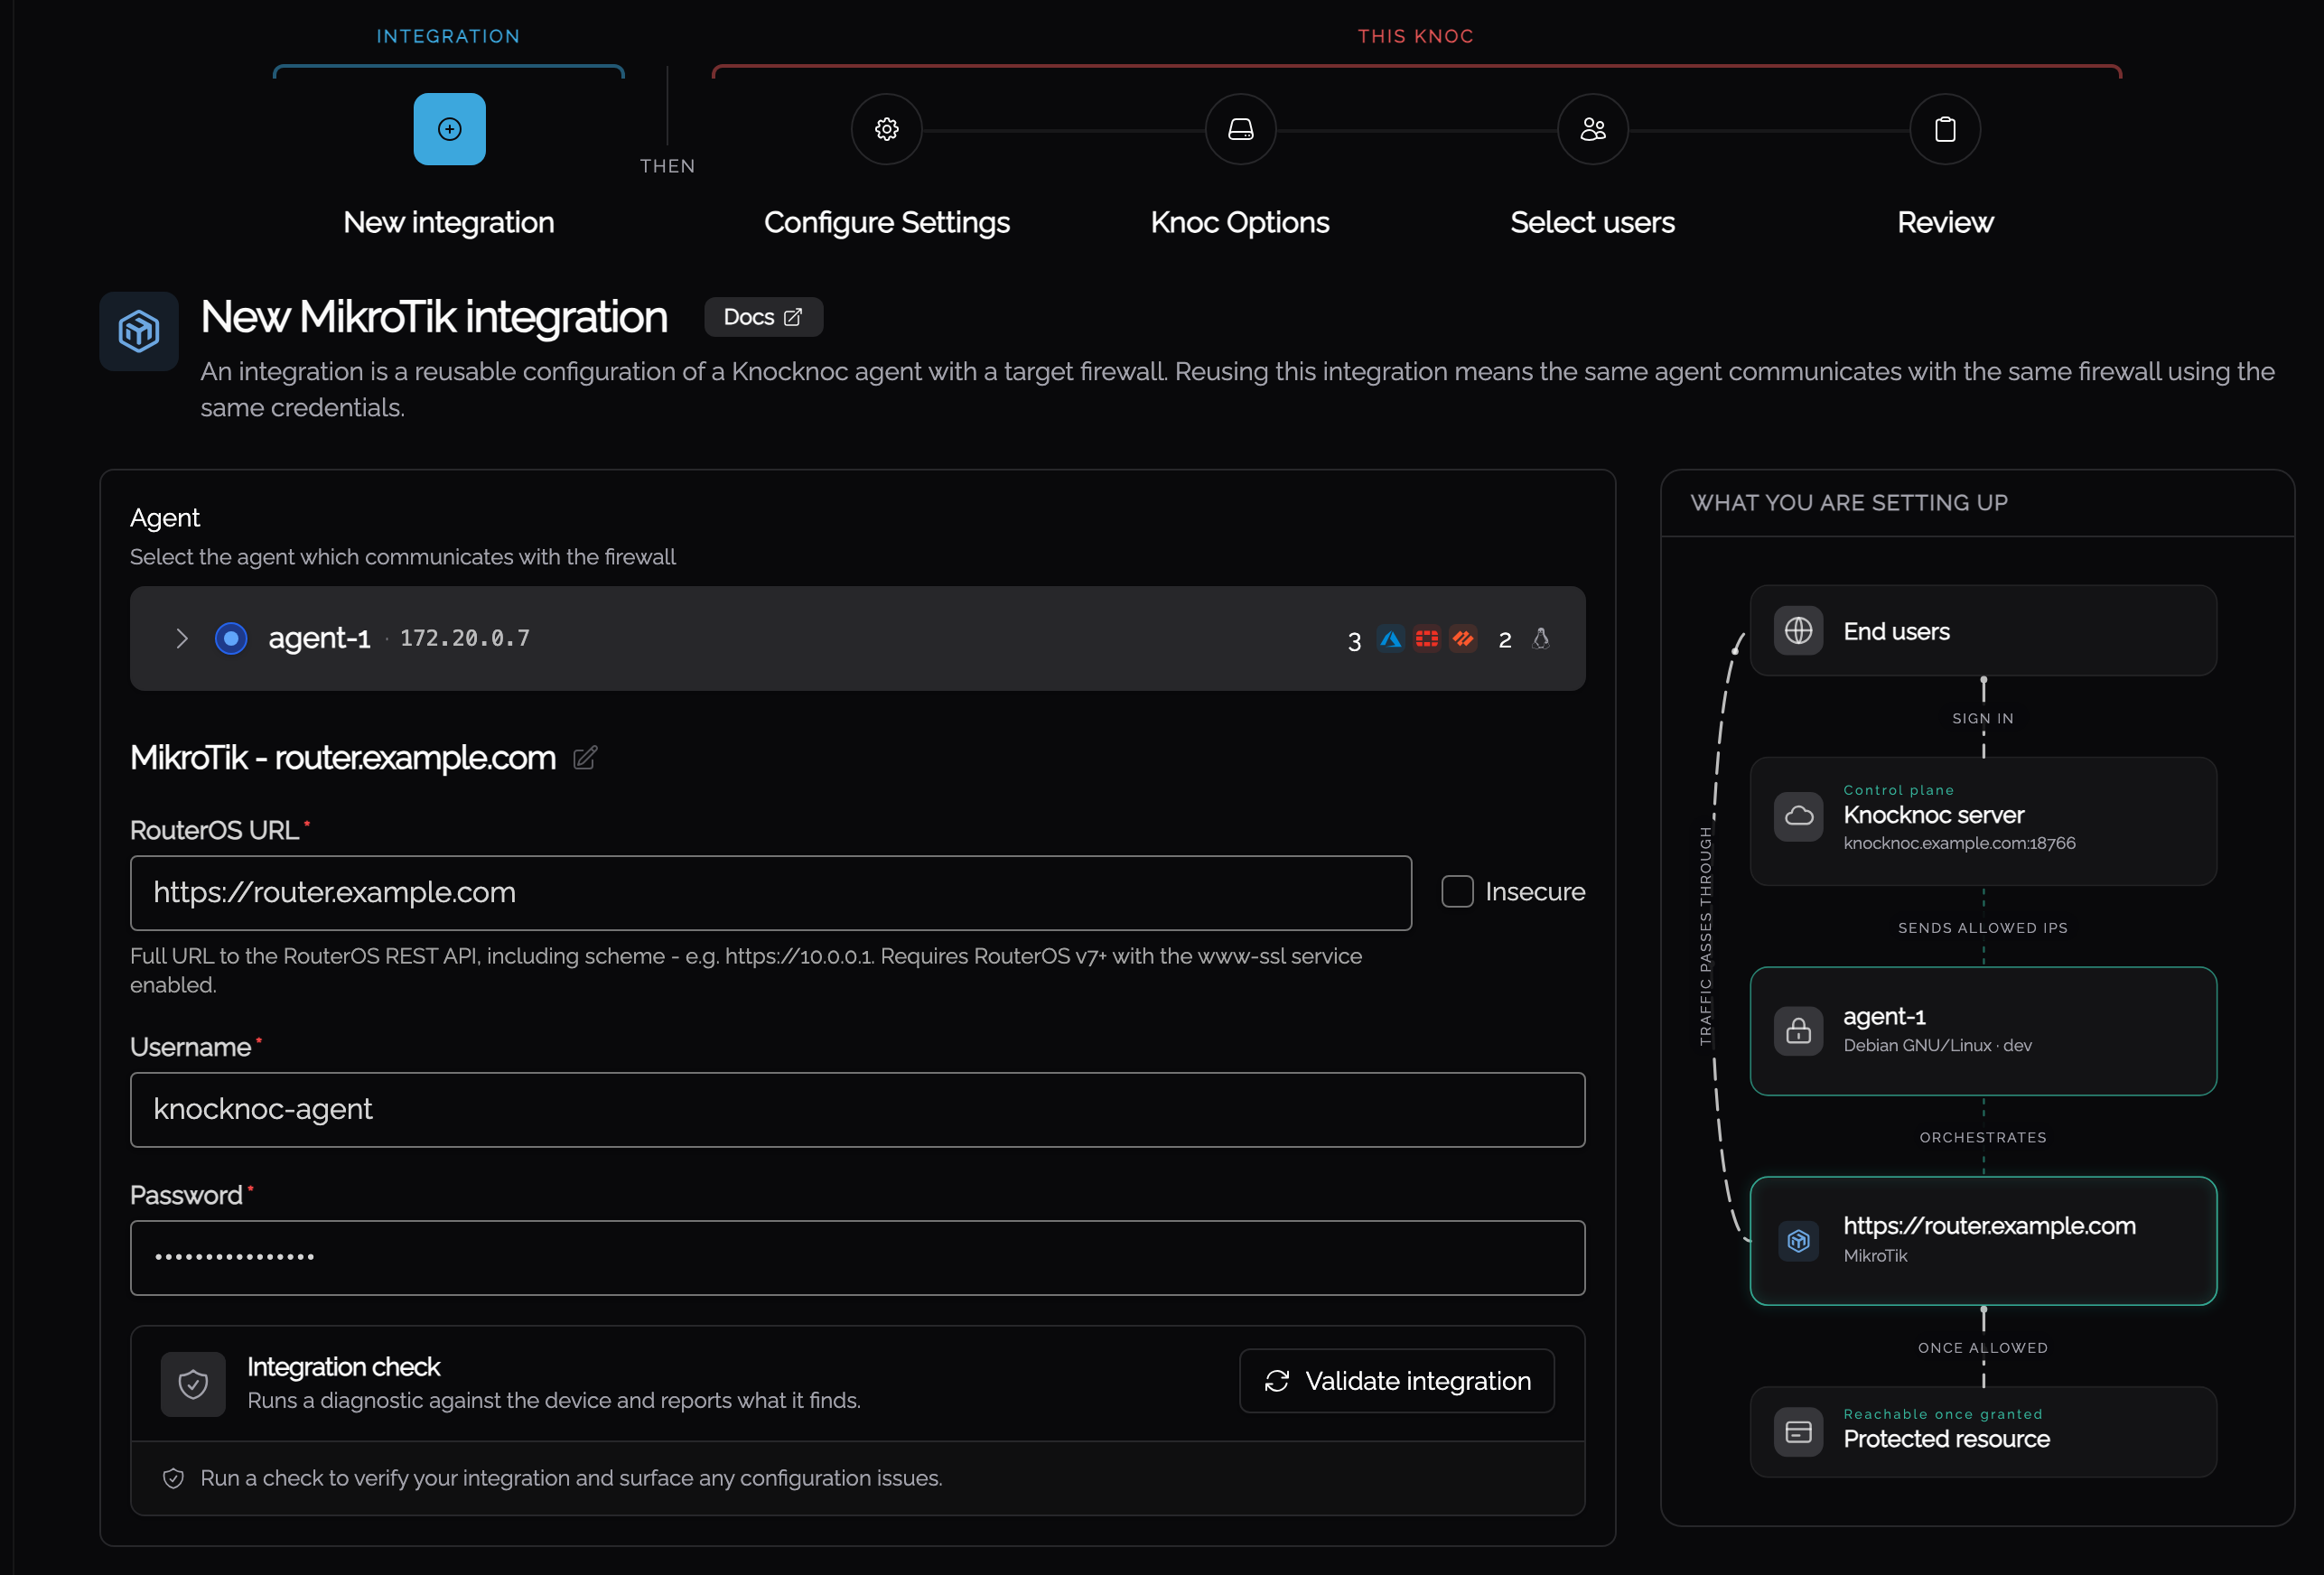Click the MikroTik - router.example.com heading
This screenshot has width=2324, height=1575.
pos(343,758)
